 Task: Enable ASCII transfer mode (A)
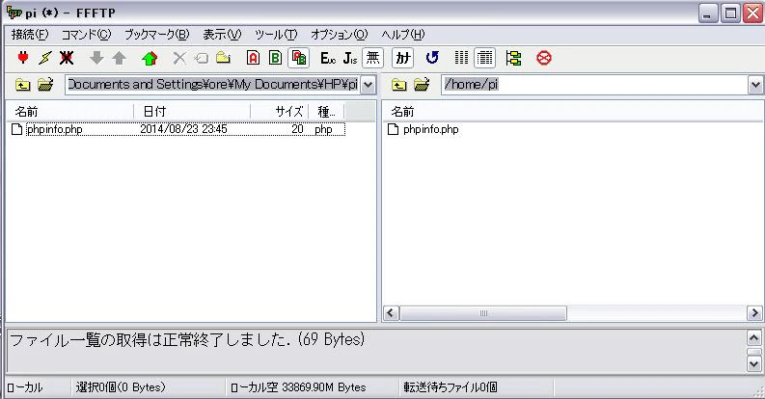pos(253,58)
